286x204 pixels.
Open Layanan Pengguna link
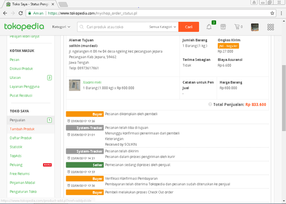24,86
